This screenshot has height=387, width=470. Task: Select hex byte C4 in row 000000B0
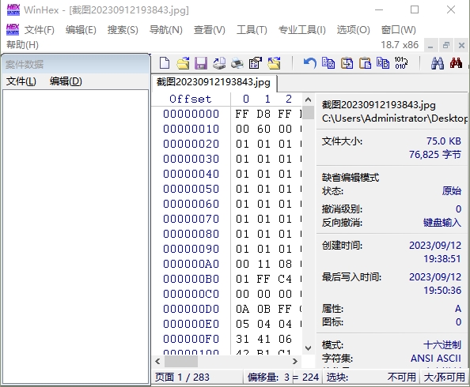(285, 279)
